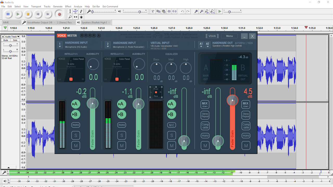Expand Hardware Input 1 device selector
The image size is (333, 187).
60,45
